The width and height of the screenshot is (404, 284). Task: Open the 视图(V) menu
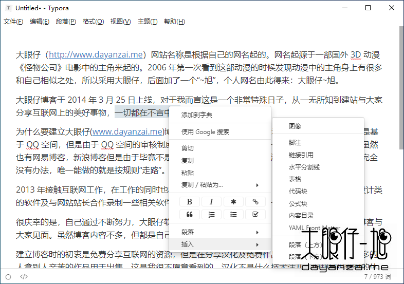point(121,22)
